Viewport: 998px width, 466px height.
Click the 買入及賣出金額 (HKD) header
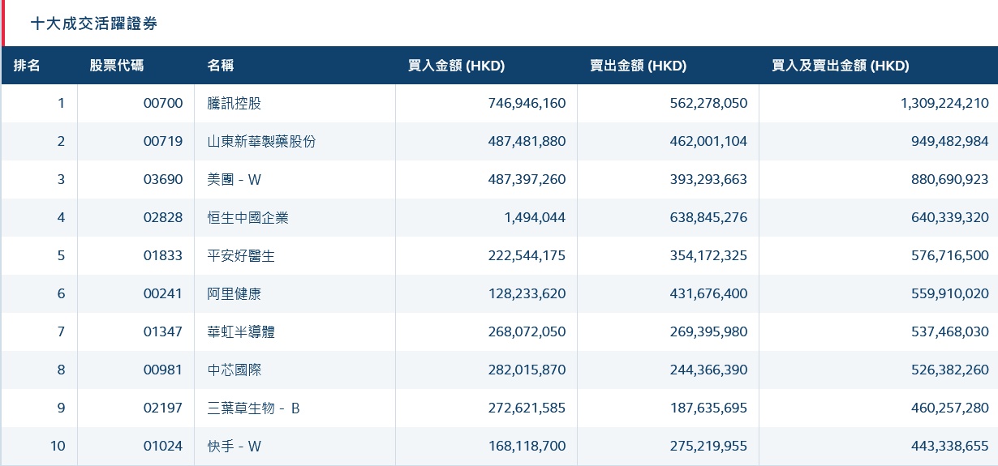(x=840, y=66)
